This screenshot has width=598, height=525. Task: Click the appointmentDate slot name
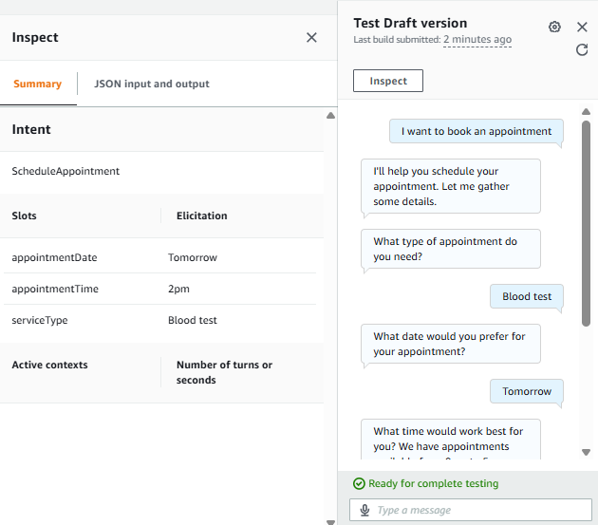click(x=54, y=257)
